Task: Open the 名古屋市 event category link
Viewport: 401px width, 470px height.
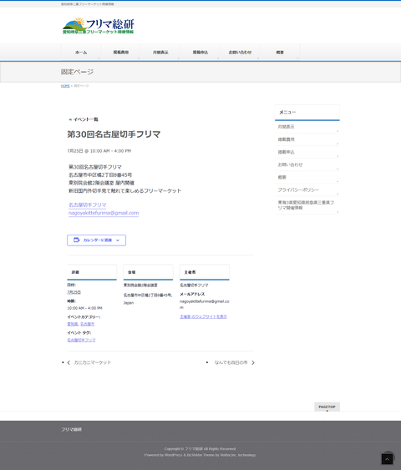Action: click(x=87, y=324)
